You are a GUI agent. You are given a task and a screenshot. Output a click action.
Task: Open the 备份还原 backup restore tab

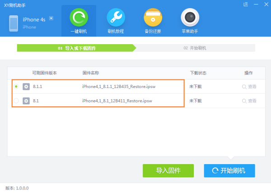click(153, 21)
